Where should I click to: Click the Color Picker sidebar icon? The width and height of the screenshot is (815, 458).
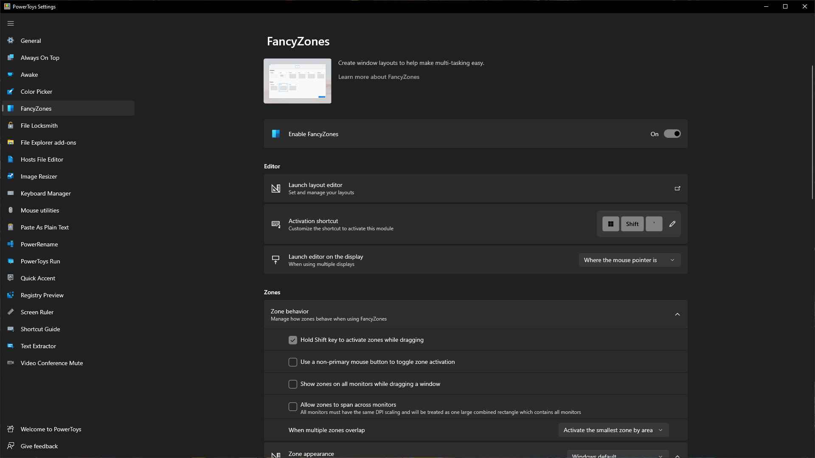11,91
